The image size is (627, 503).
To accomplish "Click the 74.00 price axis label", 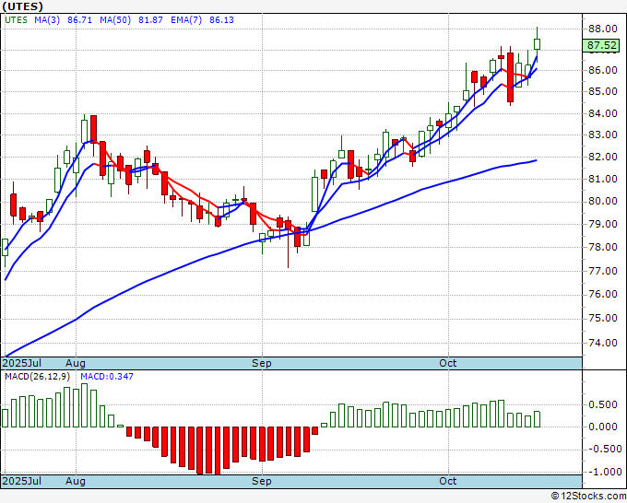I will pyautogui.click(x=603, y=343).
